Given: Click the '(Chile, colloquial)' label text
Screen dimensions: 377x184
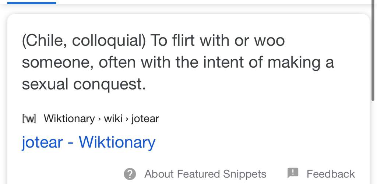Looking at the screenshot, I should click(x=84, y=41).
